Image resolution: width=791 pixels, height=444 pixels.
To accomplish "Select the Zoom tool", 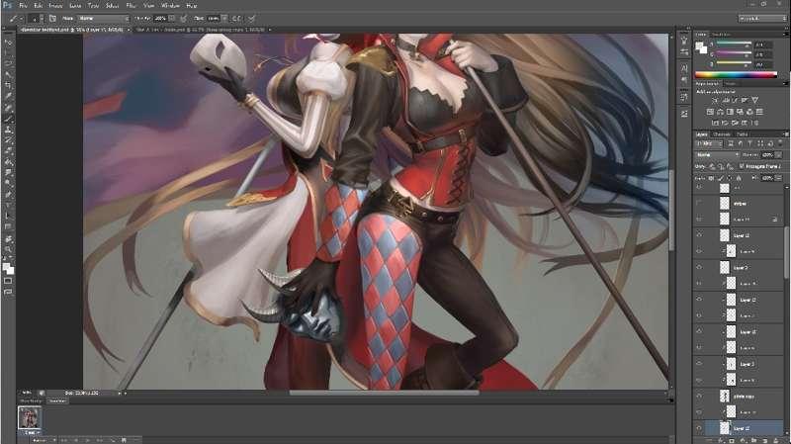I will click(8, 249).
